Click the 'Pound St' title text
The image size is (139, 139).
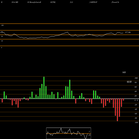(x=115, y=2)
